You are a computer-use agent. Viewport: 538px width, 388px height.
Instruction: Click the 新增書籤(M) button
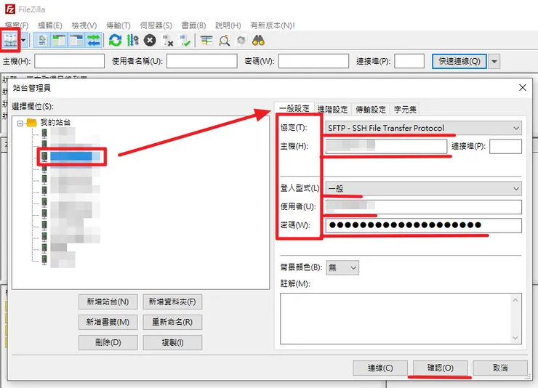click(108, 322)
